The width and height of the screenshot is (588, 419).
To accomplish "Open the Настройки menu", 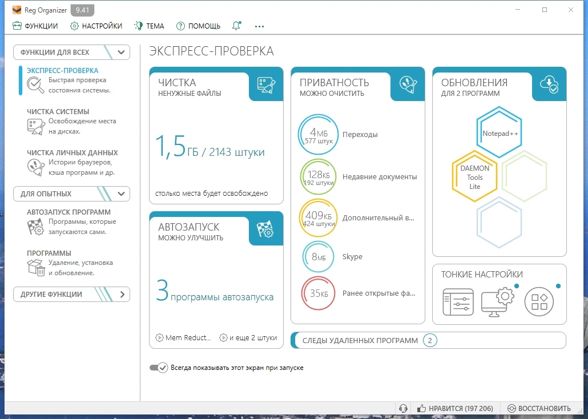I will [x=96, y=26].
